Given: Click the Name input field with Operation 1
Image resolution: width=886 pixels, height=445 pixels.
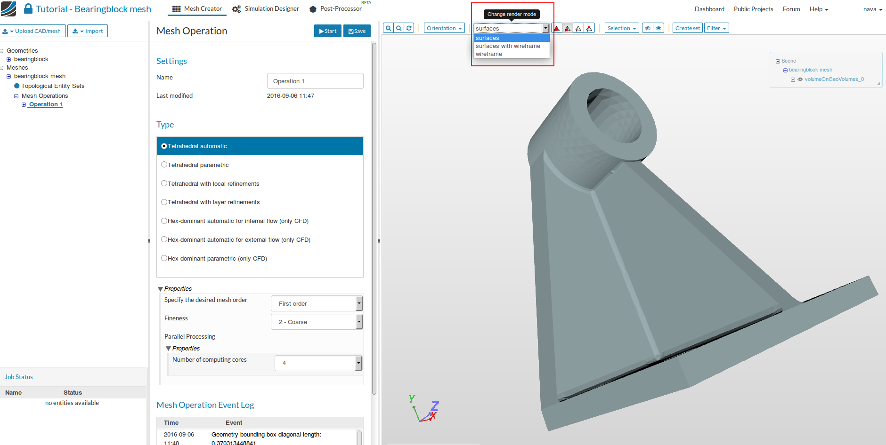Looking at the screenshot, I should (x=315, y=81).
